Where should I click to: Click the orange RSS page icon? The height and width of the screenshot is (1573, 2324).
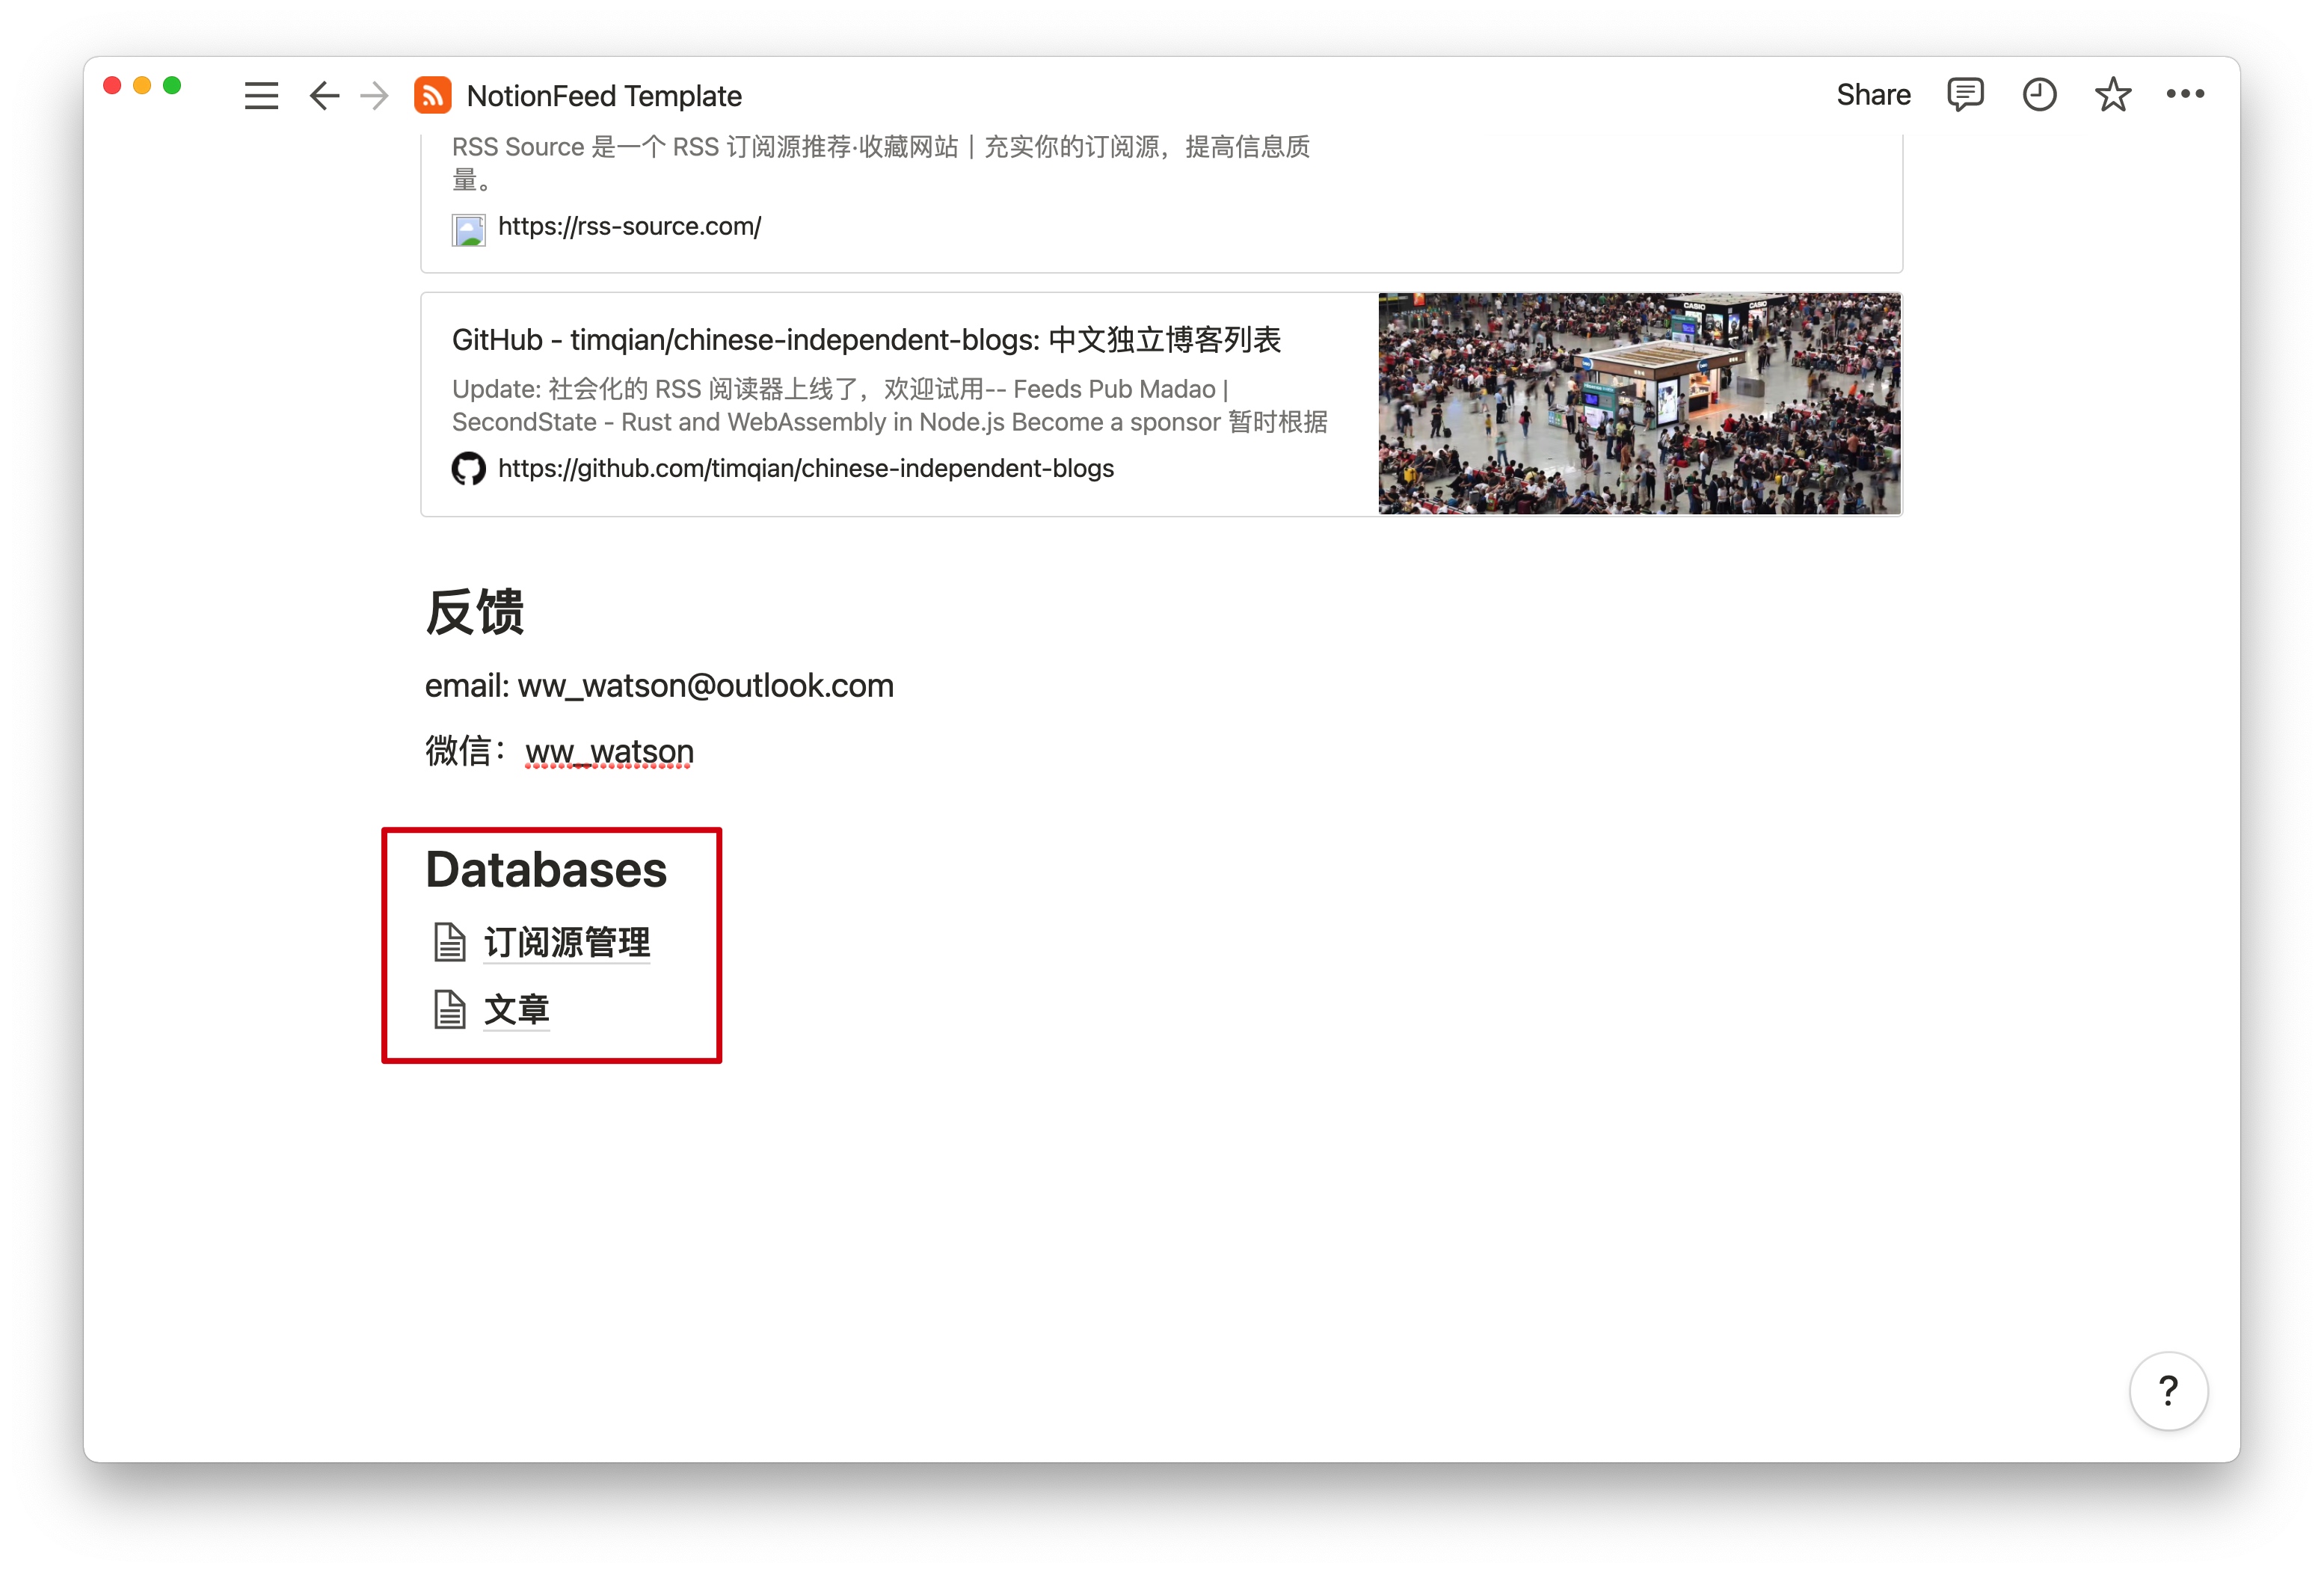click(x=432, y=96)
